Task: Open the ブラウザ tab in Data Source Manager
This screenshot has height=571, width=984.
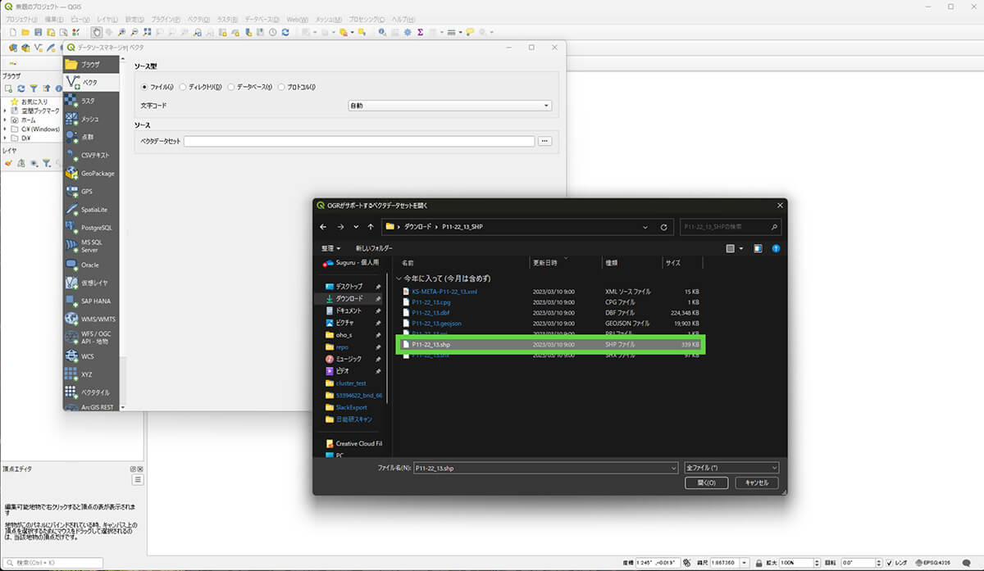Action: [x=91, y=64]
